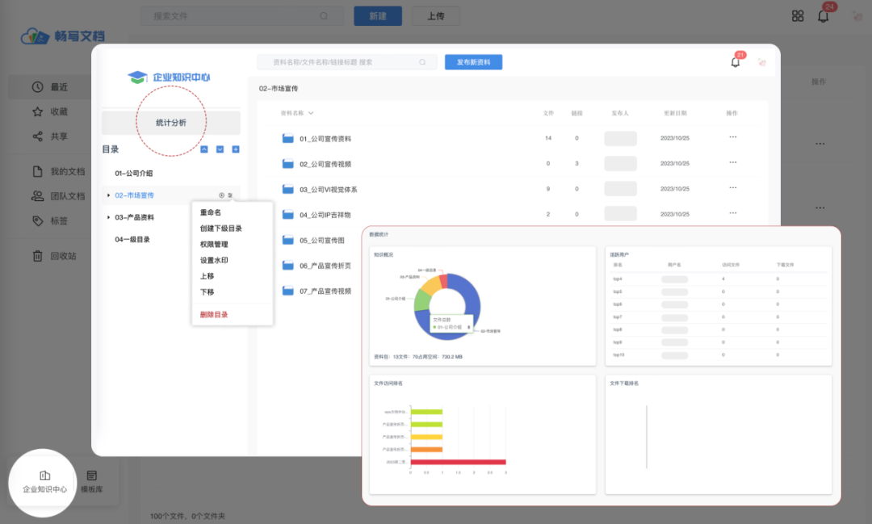872x524 pixels.
Task: Click the magnifier icon in the knowledge center search
Action: (422, 62)
